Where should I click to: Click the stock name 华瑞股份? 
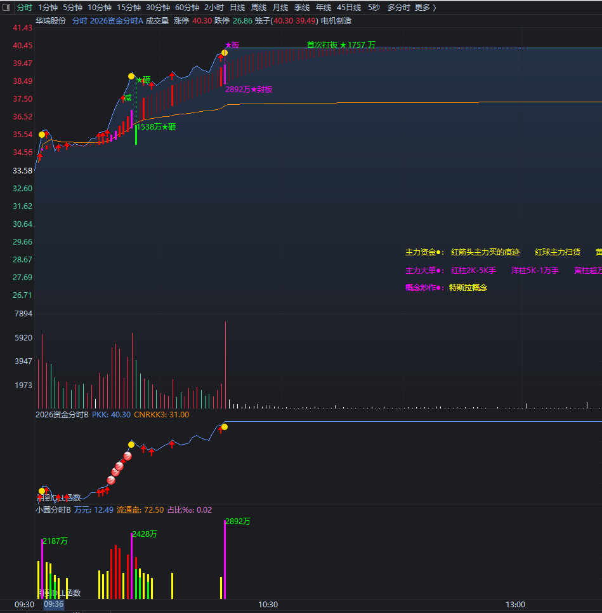(51, 21)
